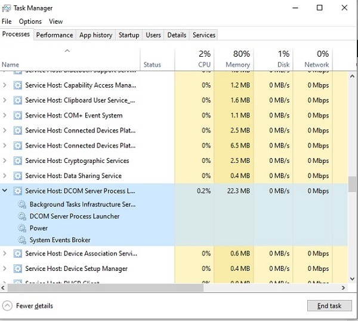Click gear icon of Capability Access Manager row
The height and width of the screenshot is (321, 358).
point(17,85)
